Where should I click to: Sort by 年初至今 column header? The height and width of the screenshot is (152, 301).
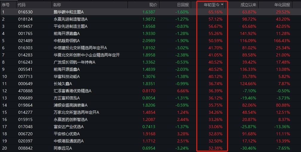211,5
